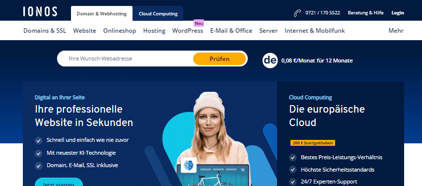Click the Prüfen button
Viewport: 422px width, 186px height.
tap(219, 59)
